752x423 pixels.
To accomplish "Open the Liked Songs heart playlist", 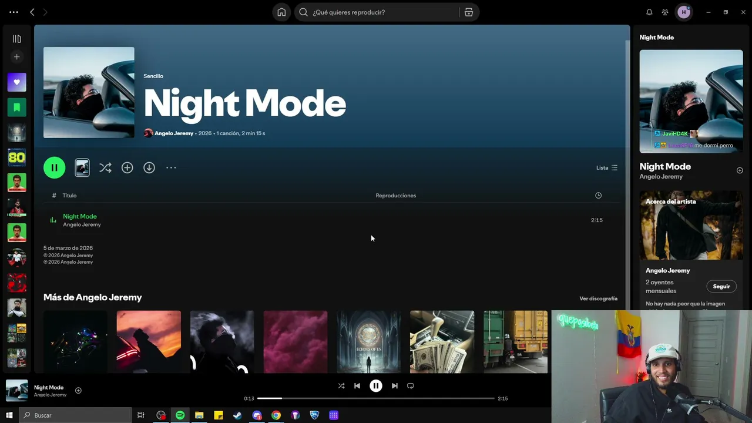I will click(x=16, y=82).
